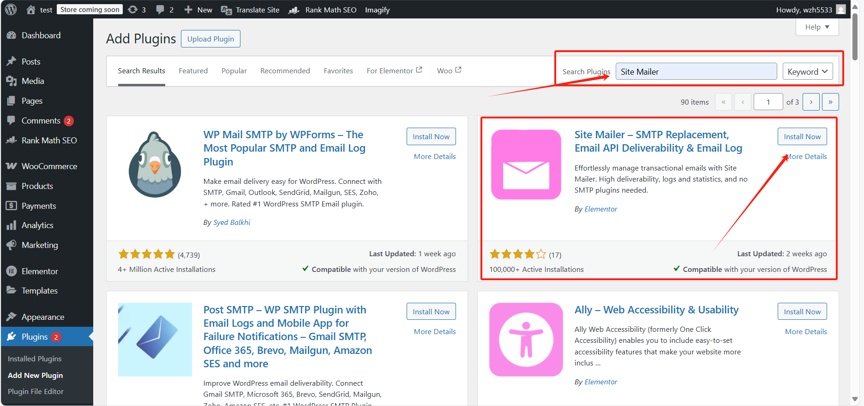
Task: Click the Translate Site toolbar icon
Action: click(226, 10)
